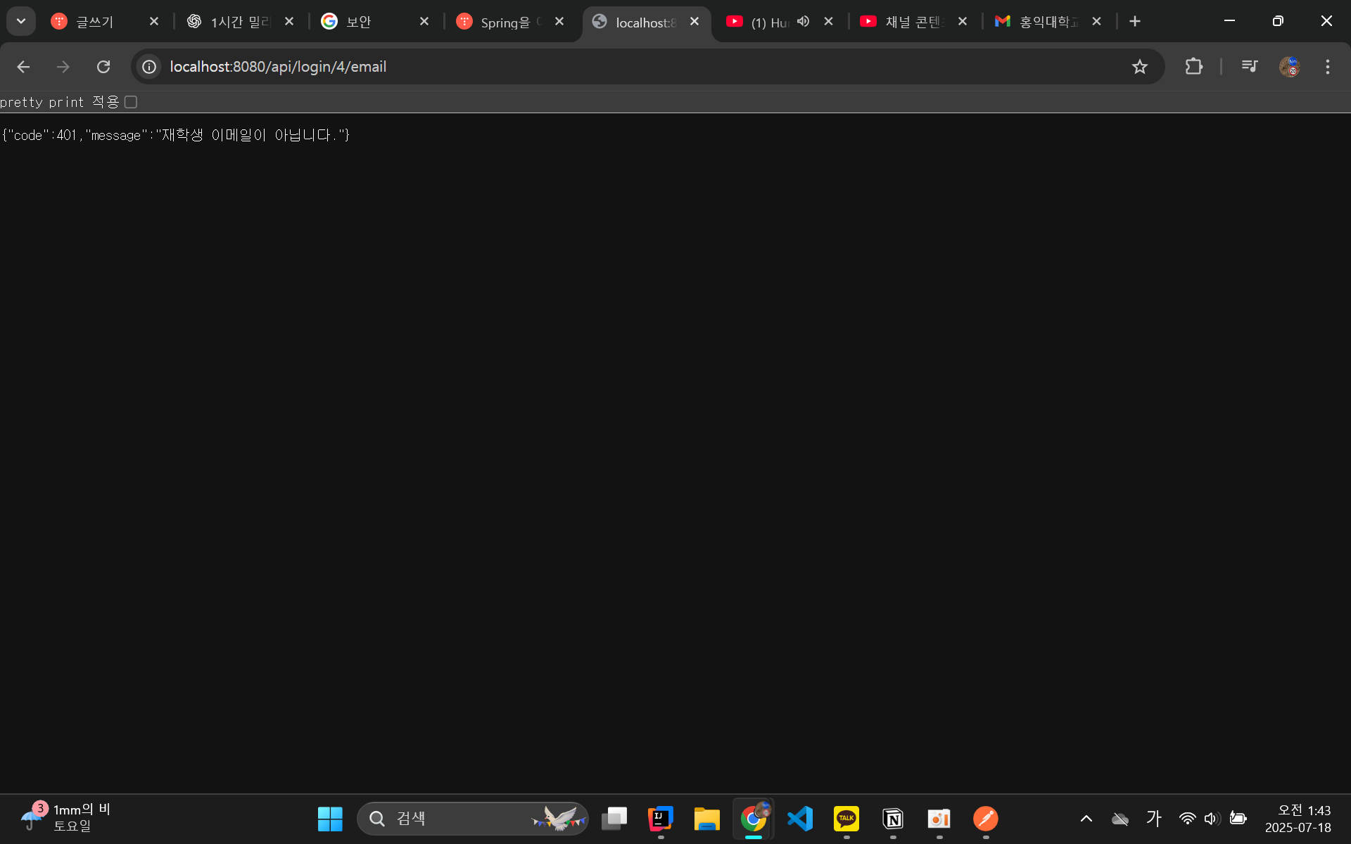Expand the system tray hidden icons chevron

[x=1086, y=818]
